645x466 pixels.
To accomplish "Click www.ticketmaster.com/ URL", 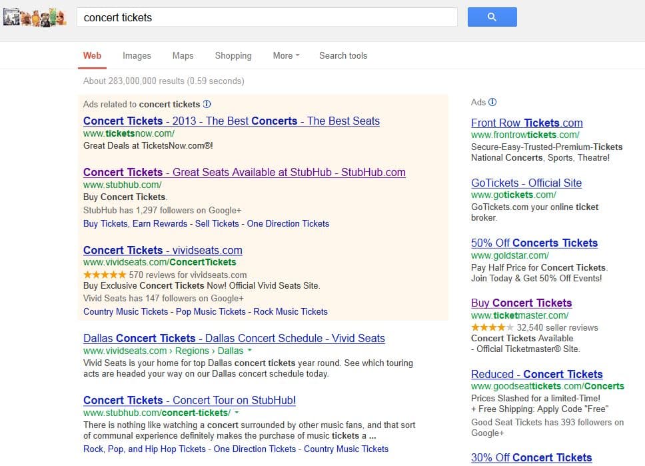I will (x=520, y=316).
